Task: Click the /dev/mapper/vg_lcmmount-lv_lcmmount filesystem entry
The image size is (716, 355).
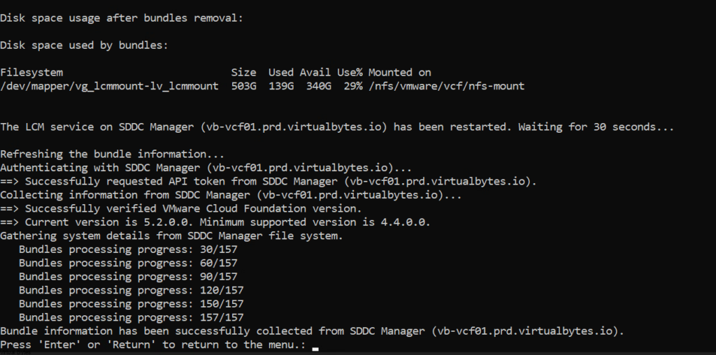Action: click(109, 86)
